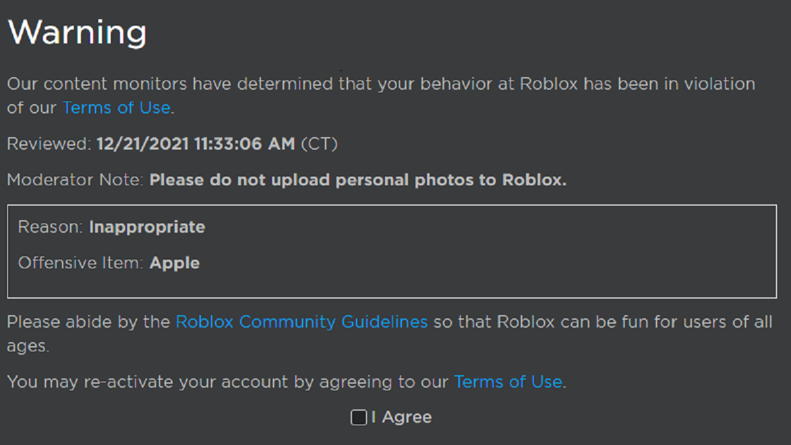Check the I Agree checkbox

coord(358,417)
